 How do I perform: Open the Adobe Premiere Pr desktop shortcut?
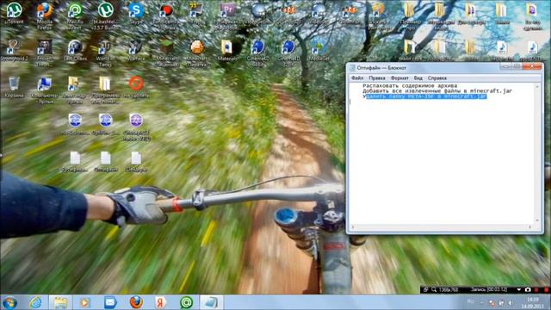tap(227, 15)
